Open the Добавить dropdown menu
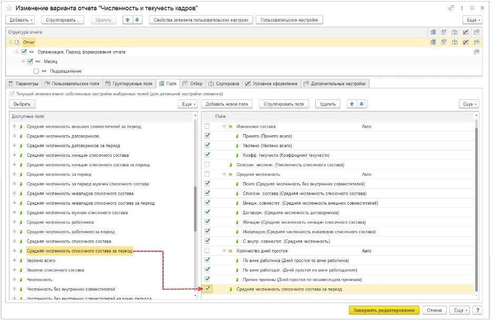Screen dimensions: 492x322 (x=21, y=19)
